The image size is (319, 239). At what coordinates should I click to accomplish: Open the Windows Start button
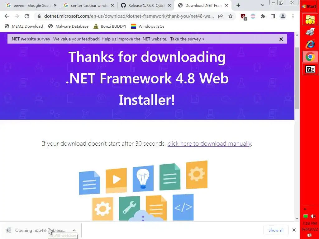pos(309,6)
